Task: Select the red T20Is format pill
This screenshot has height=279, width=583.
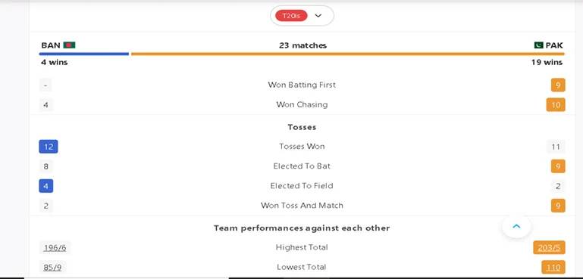Action: (291, 16)
